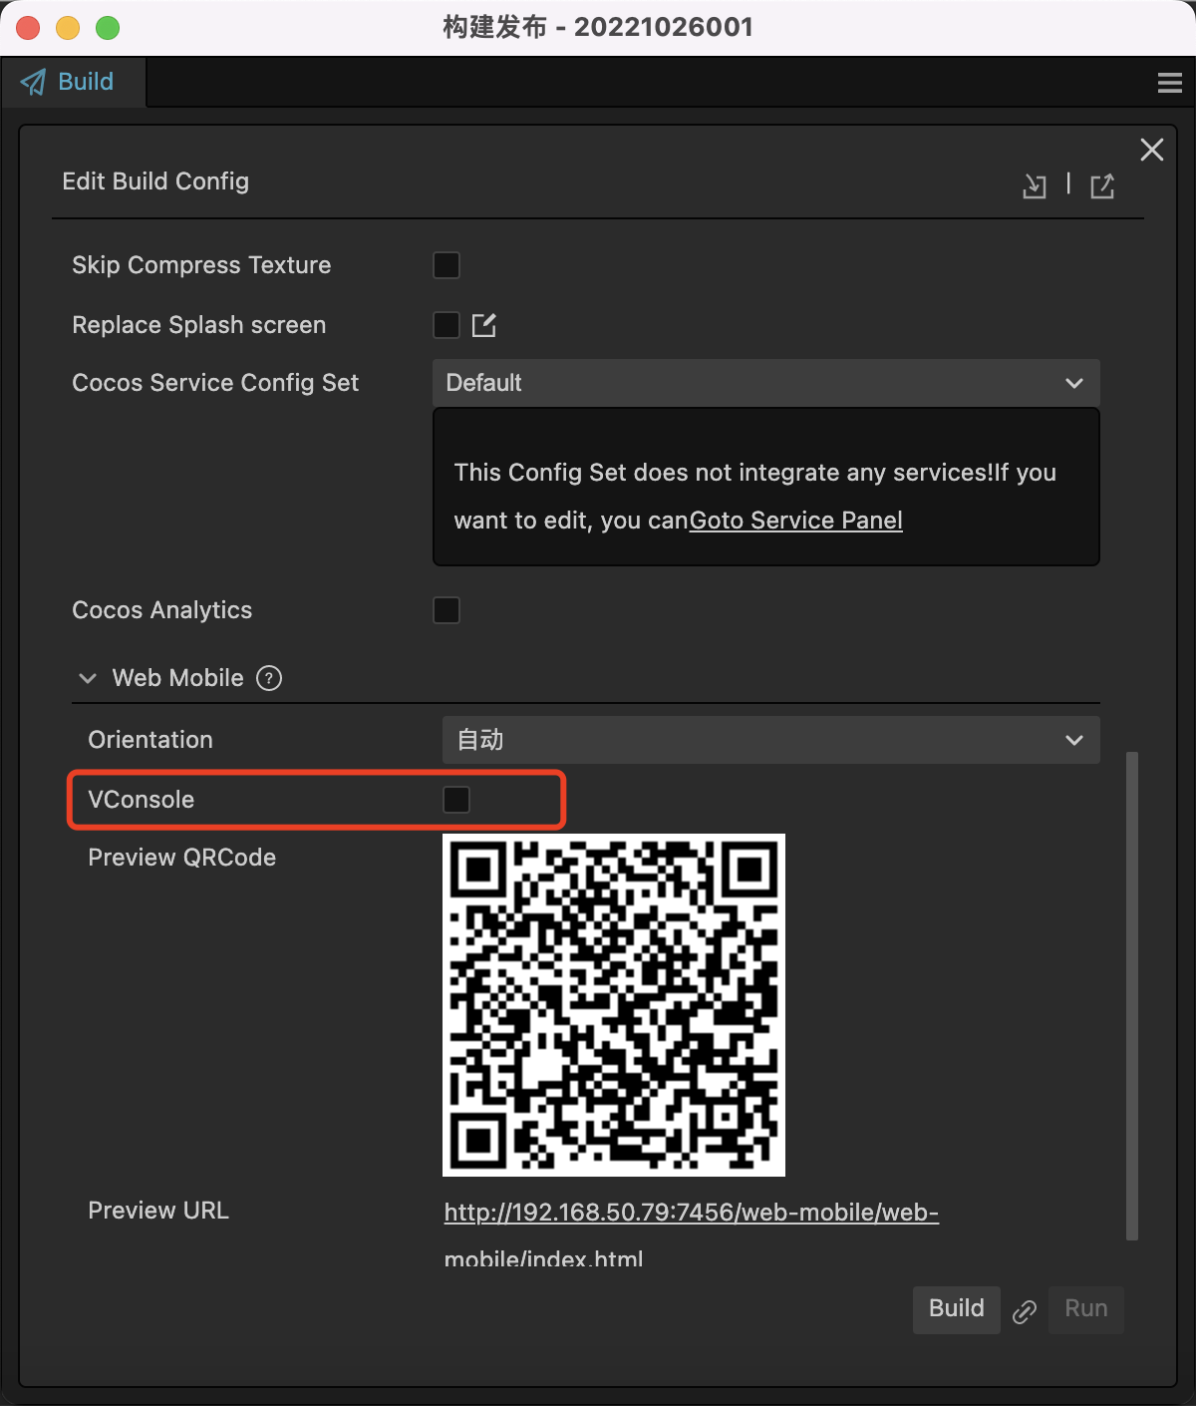
Task: Open the hamburger menu in the tab bar
Action: click(1170, 83)
